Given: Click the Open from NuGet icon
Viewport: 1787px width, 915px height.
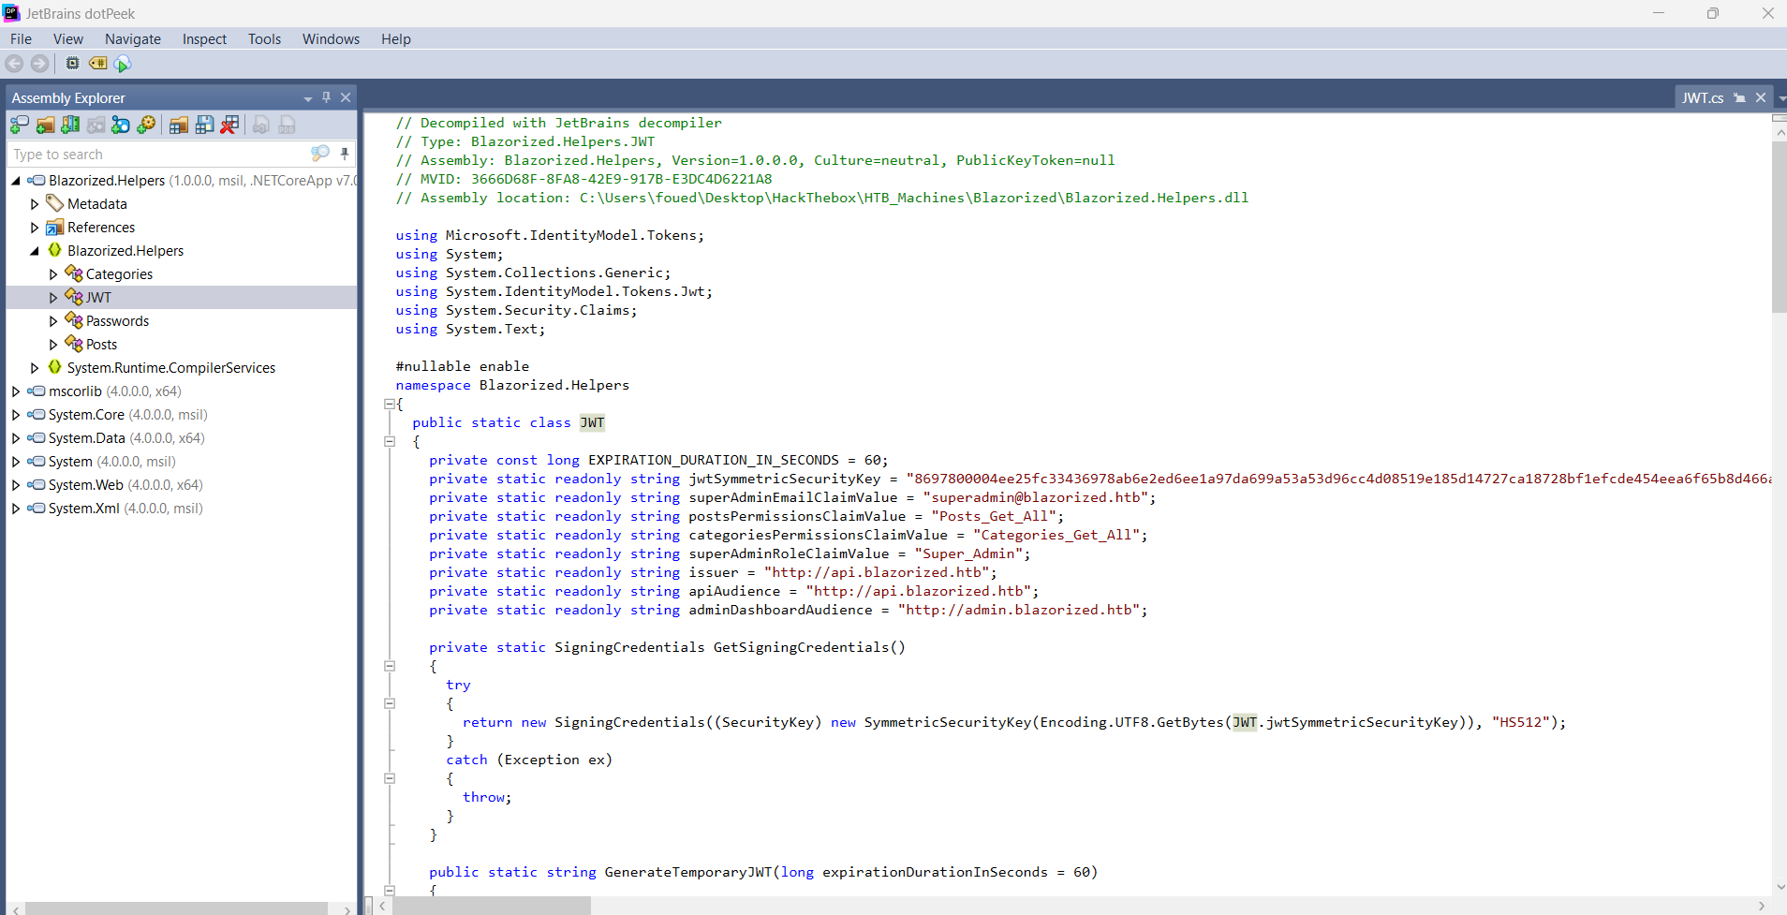Looking at the screenshot, I should coord(121,125).
